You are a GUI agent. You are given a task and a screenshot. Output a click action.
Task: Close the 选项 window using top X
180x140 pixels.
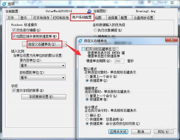click(172, 3)
